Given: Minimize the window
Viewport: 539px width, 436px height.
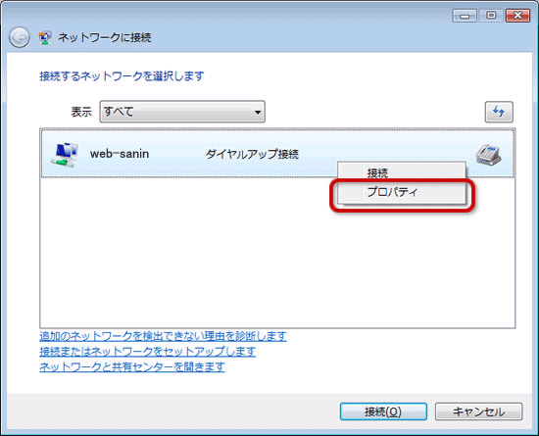Looking at the screenshot, I should [465, 16].
